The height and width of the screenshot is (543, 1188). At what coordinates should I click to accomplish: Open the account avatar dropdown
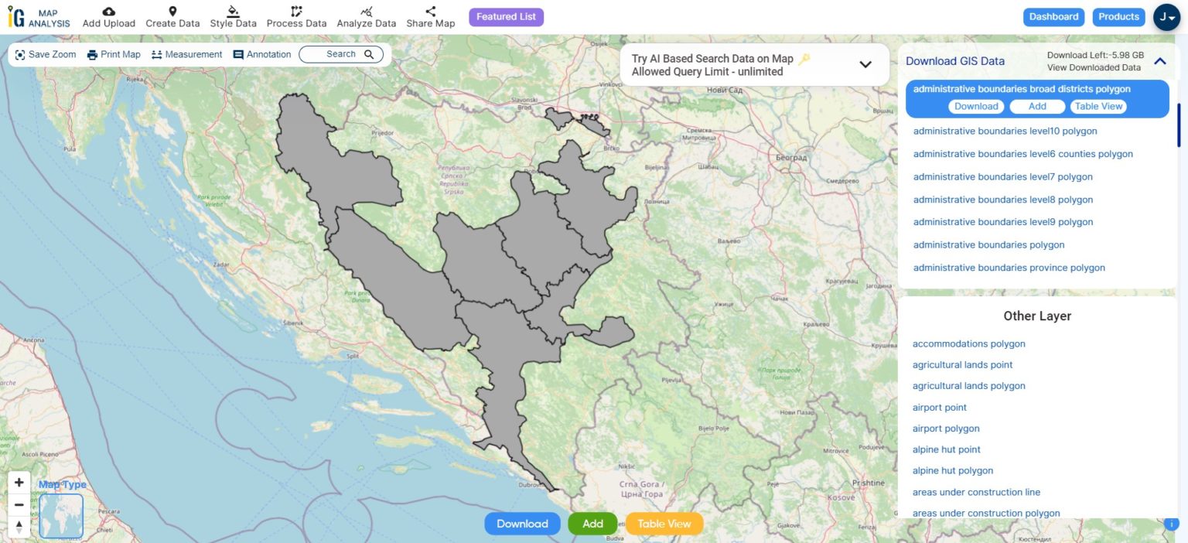(x=1166, y=16)
